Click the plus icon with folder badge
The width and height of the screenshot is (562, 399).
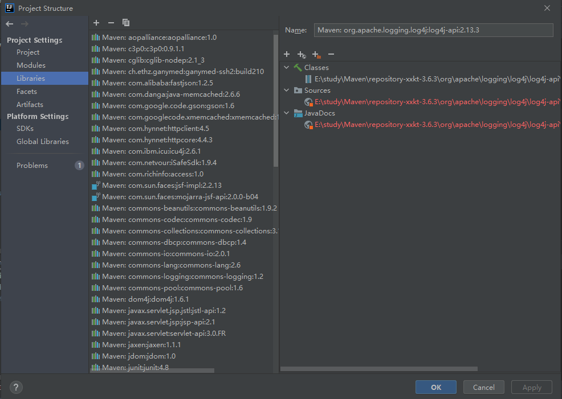pos(316,54)
